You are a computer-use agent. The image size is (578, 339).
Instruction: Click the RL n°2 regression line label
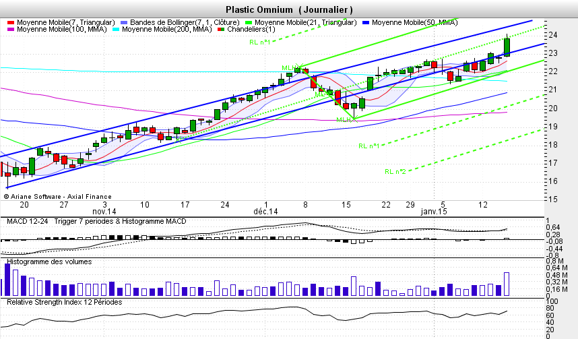click(x=395, y=172)
